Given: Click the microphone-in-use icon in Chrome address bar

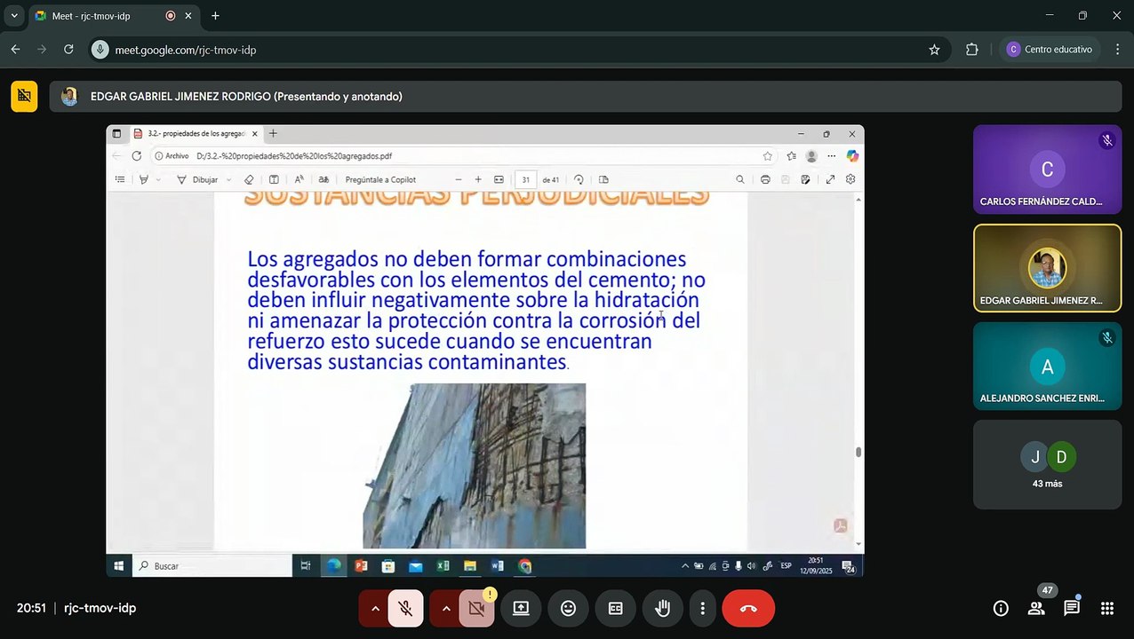Looking at the screenshot, I should click(x=100, y=50).
